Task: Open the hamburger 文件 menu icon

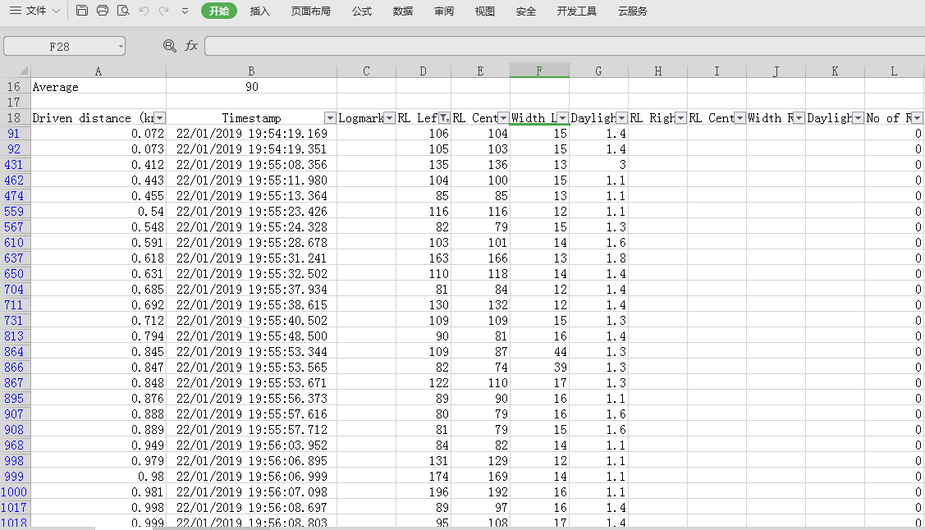Action: point(15,11)
